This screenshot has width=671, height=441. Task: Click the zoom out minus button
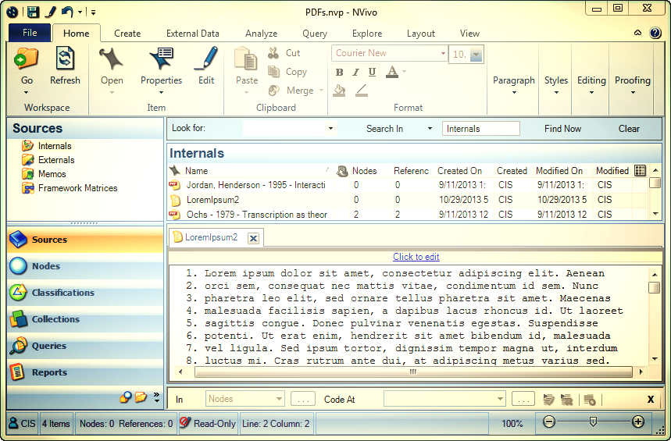click(549, 422)
